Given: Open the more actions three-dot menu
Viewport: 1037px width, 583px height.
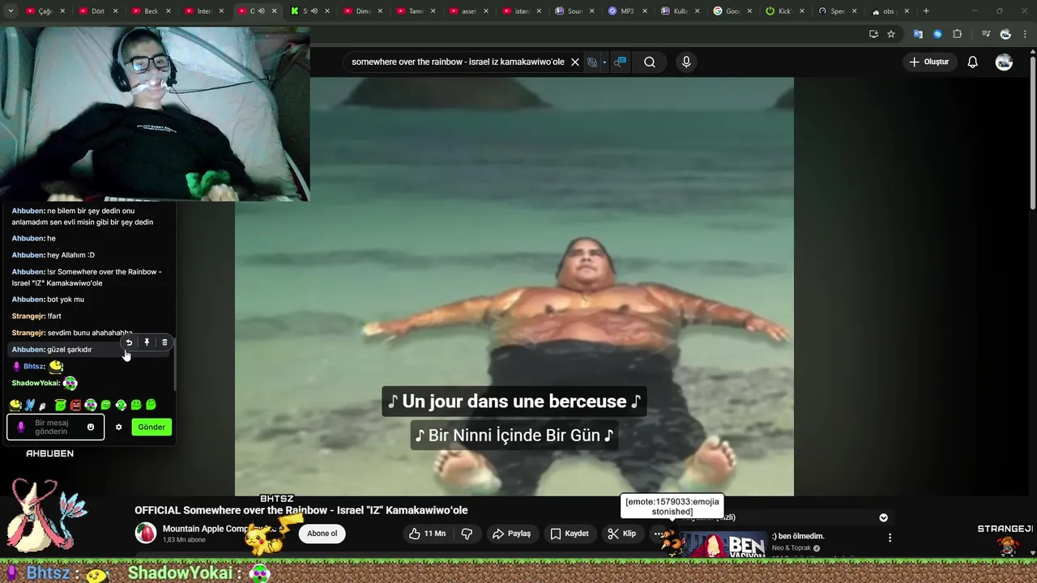Looking at the screenshot, I should pyautogui.click(x=659, y=534).
